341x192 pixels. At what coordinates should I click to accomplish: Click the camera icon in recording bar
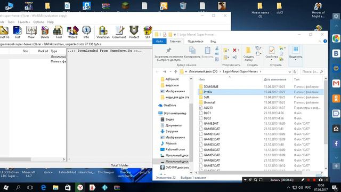(321, 180)
